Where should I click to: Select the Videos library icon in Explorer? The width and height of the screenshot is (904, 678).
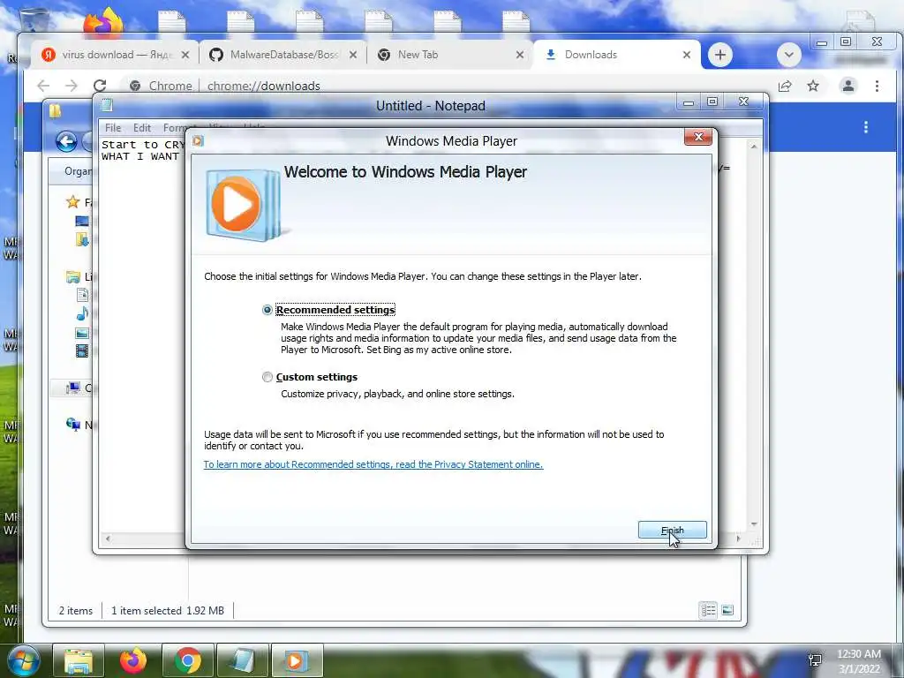point(82,350)
